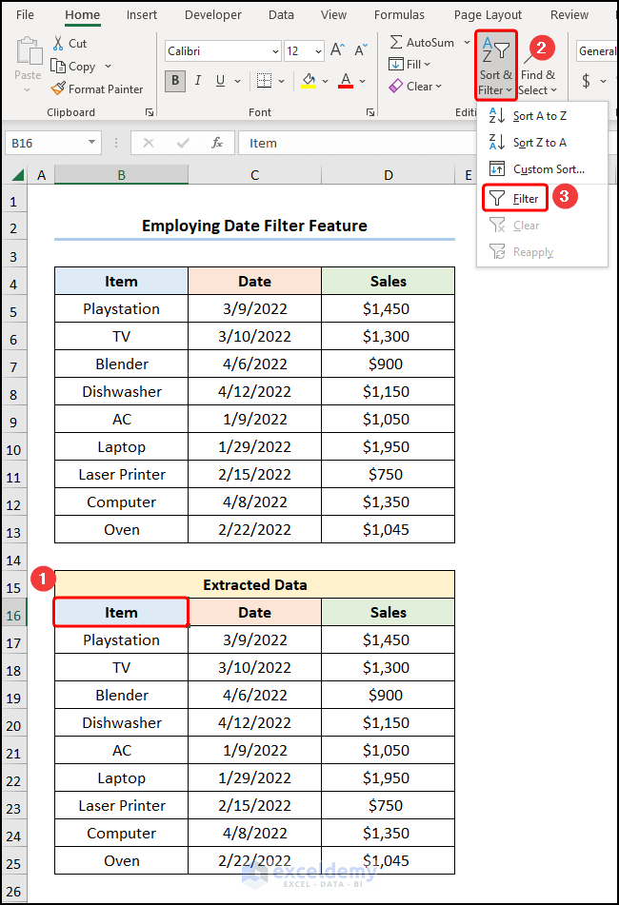Click the Format Painter brush icon
Viewport: 619px width, 905px height.
tap(58, 89)
